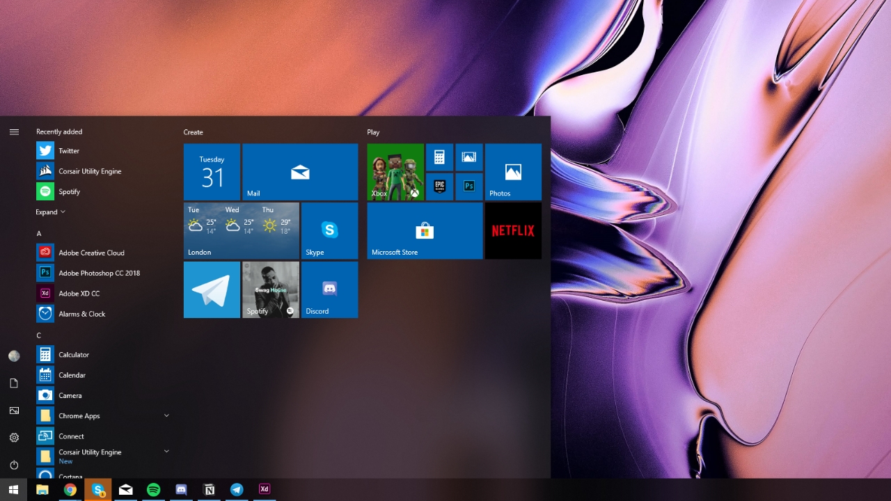Switch to Skype on the taskbar
This screenshot has height=501, width=891.
98,490
